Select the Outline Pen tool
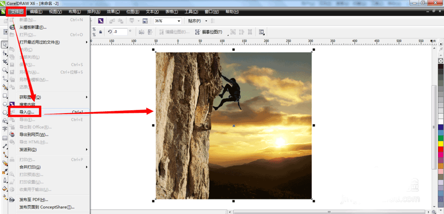This screenshot has width=444, height=214. click(x=4, y=180)
